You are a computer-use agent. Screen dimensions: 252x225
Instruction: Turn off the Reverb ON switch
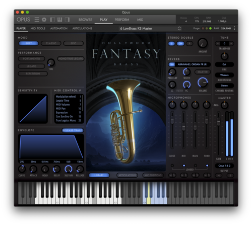click(172, 64)
